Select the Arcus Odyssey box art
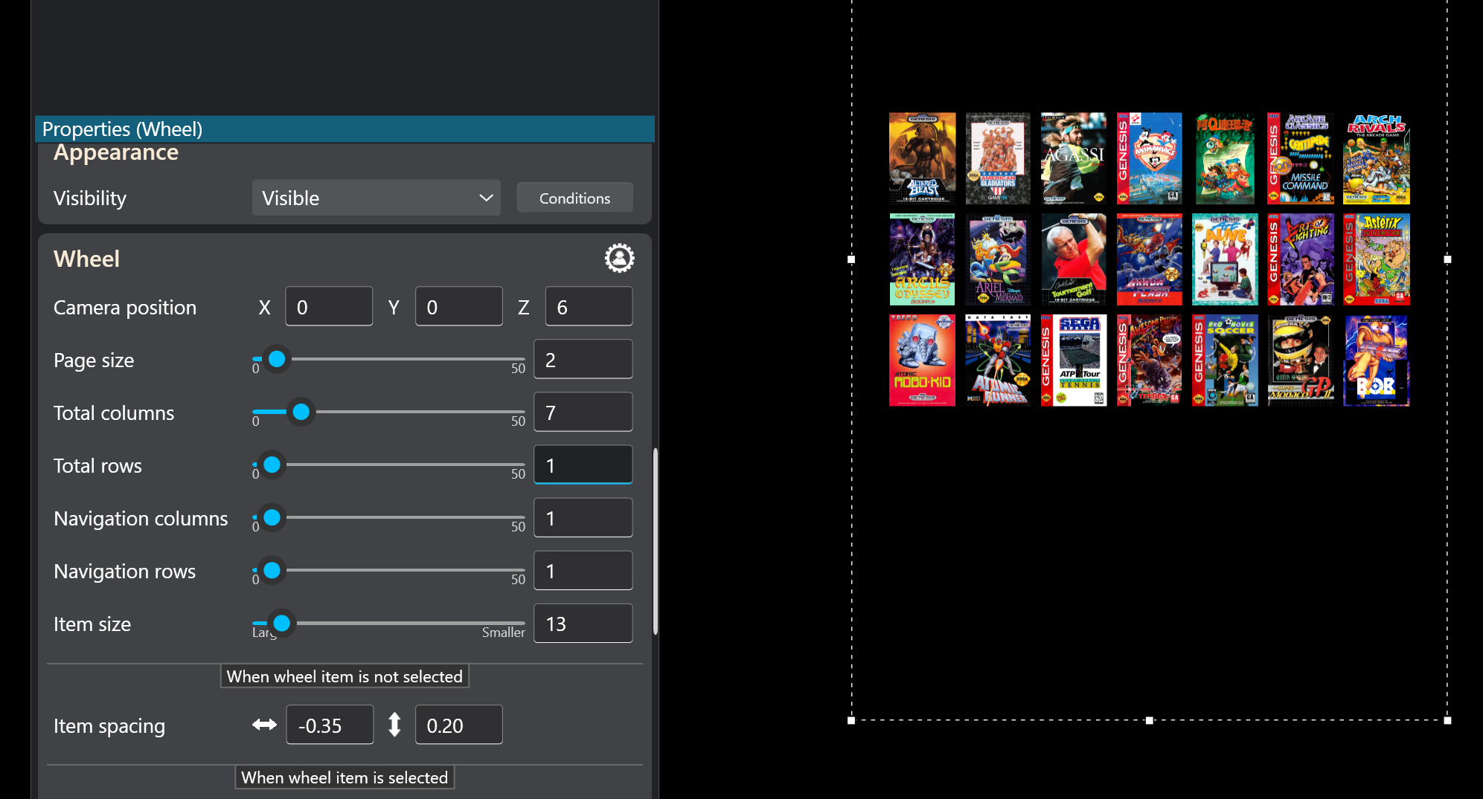The width and height of the screenshot is (1483, 799). pyautogui.click(x=922, y=259)
